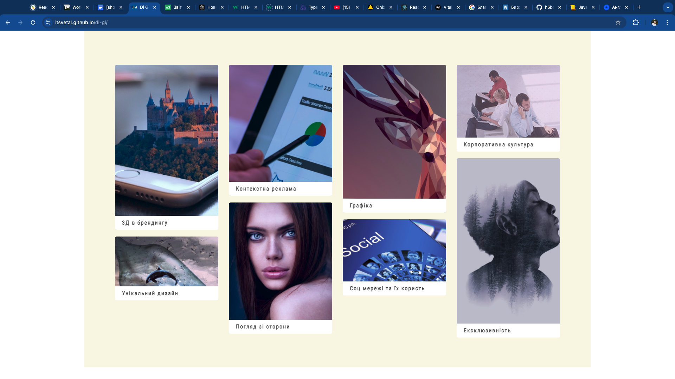Click the 'Корпоративна культура' caption

click(x=499, y=145)
